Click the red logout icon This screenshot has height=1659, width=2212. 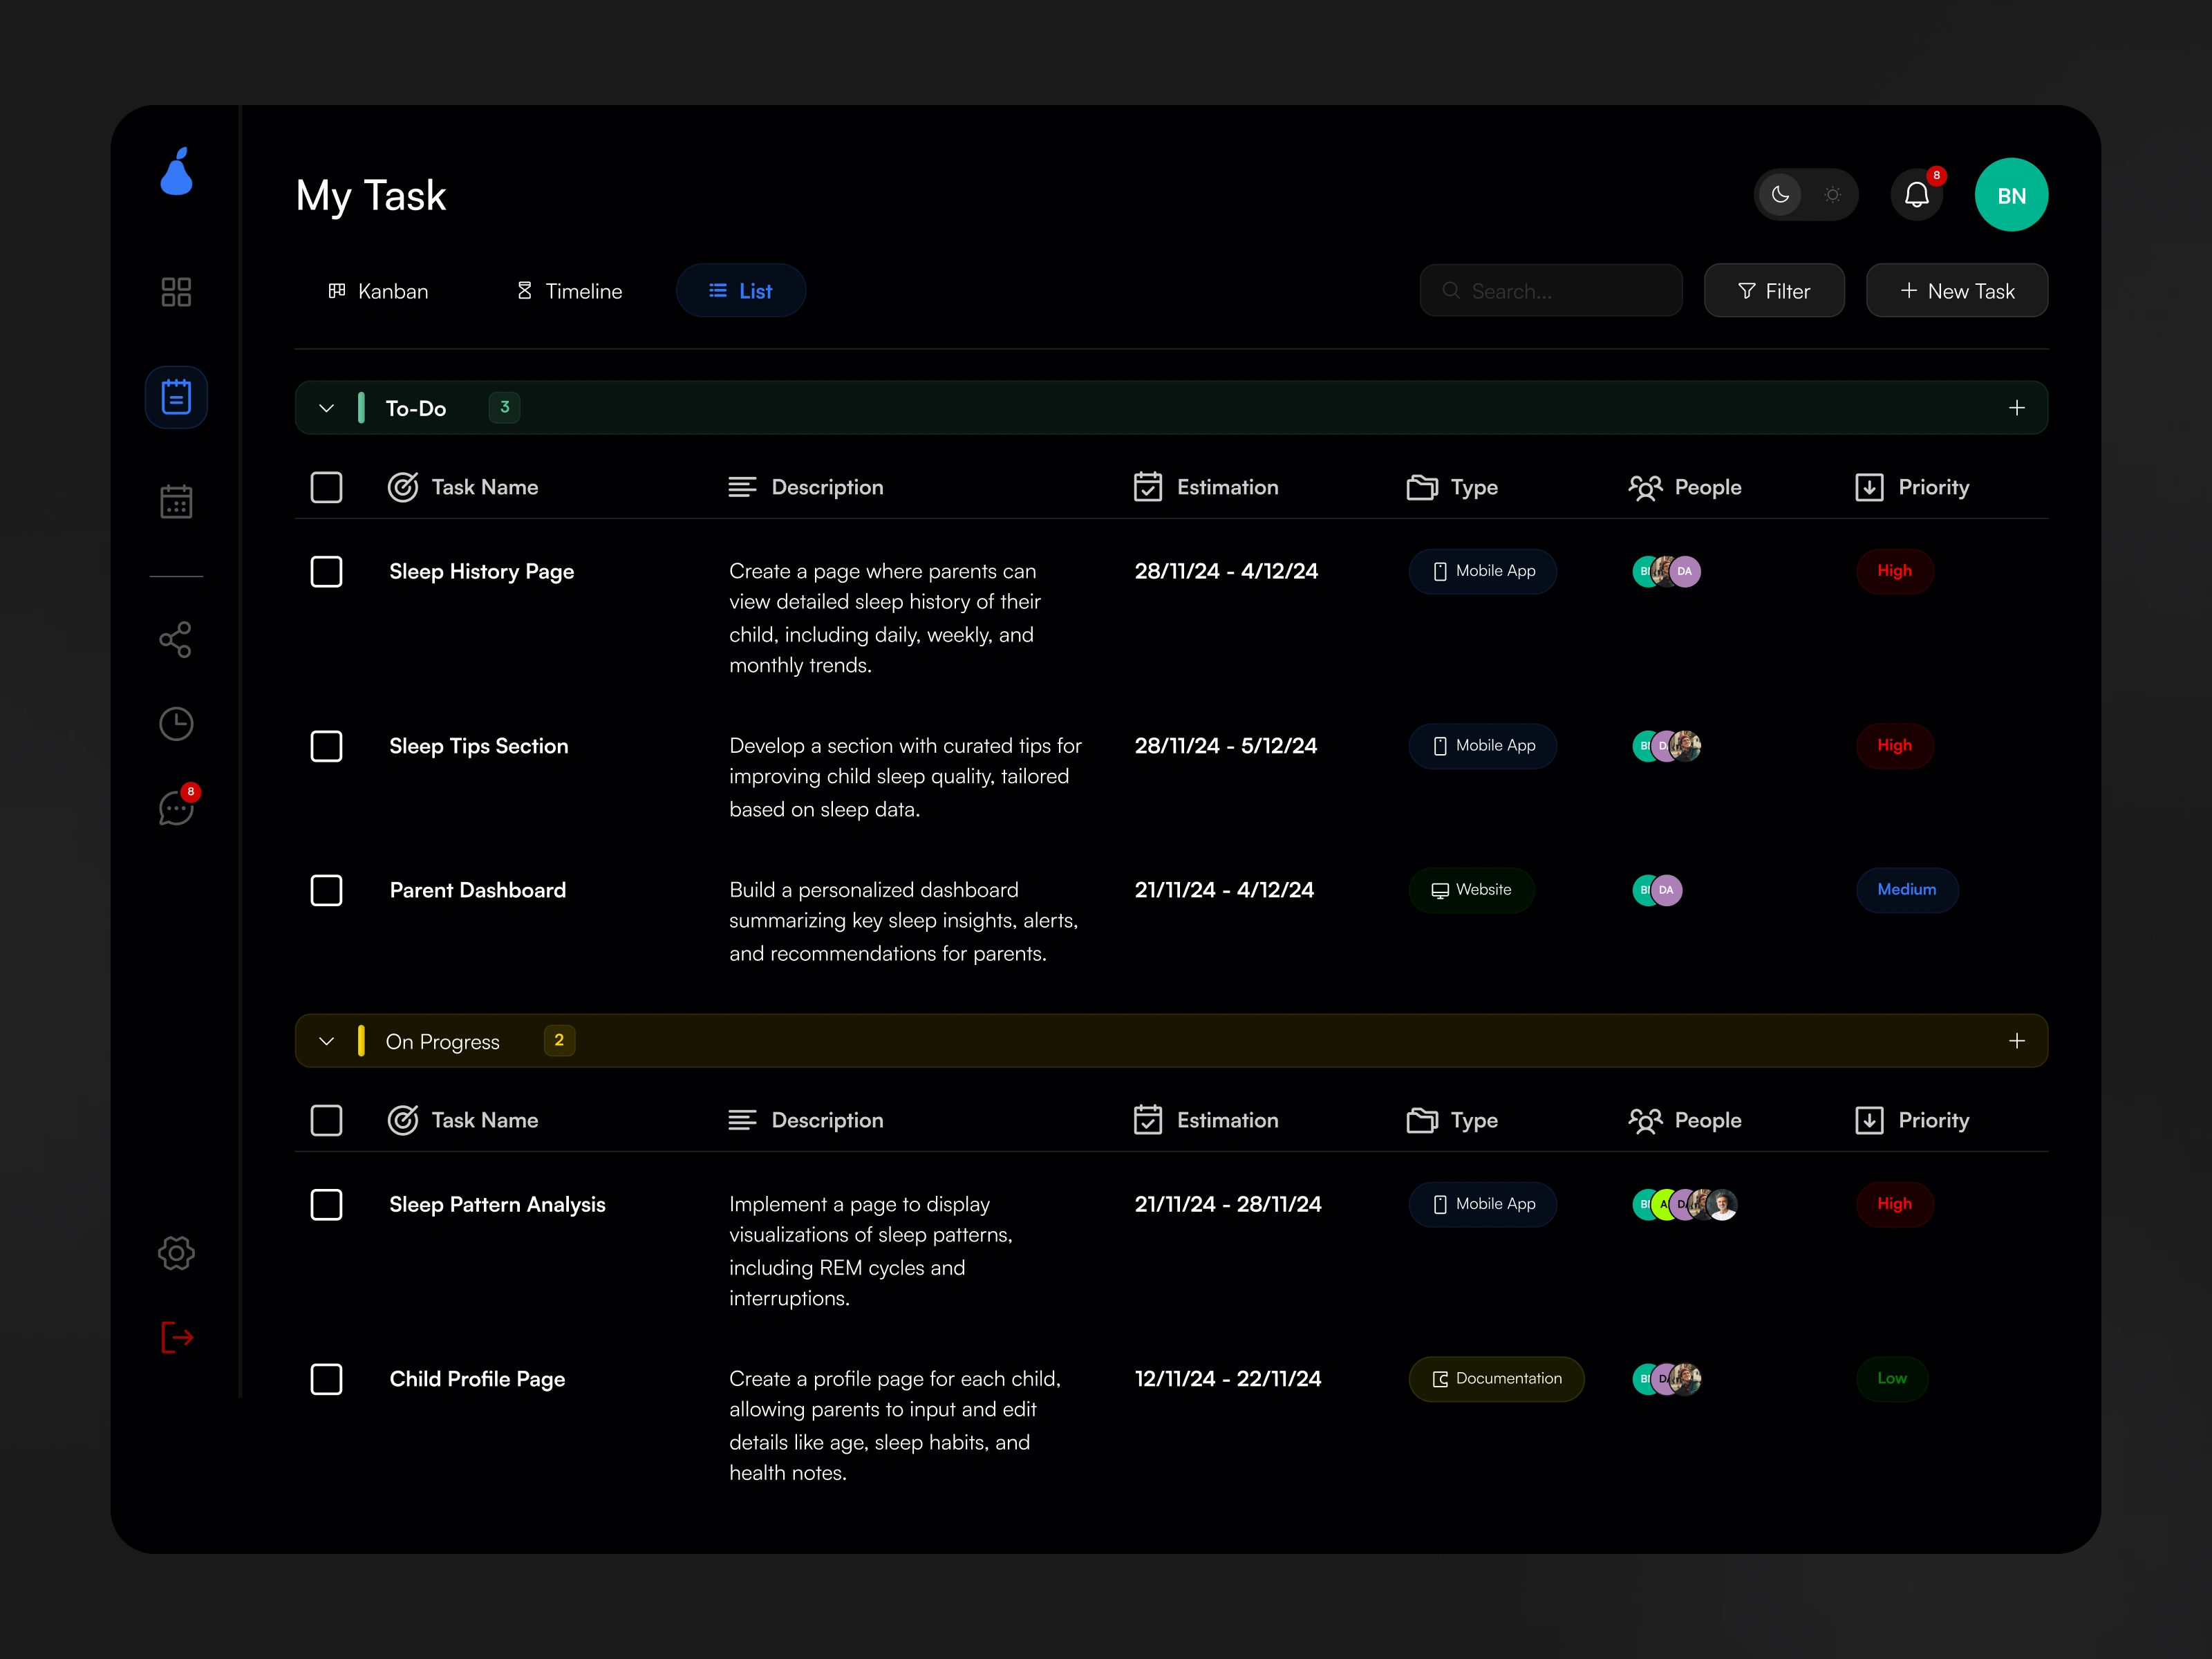tap(176, 1337)
